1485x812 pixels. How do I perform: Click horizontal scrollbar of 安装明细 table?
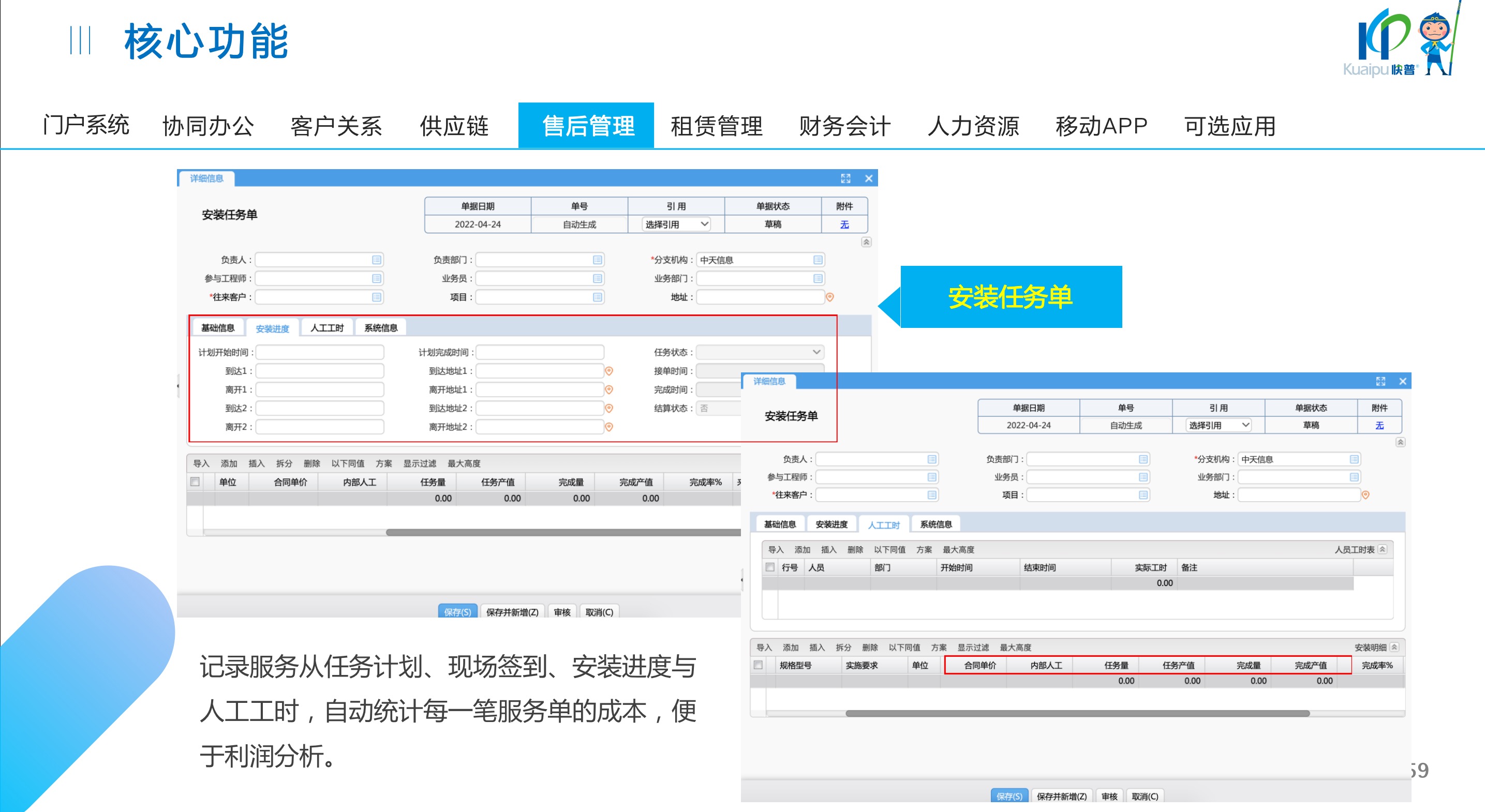tap(1077, 713)
